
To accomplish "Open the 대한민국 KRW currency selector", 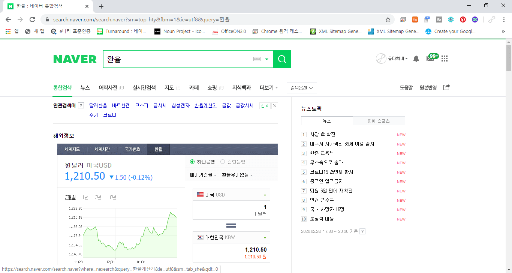I will (231, 237).
